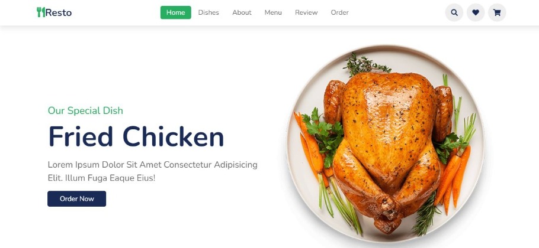Click the Lorem Ipsum description paragraph

point(153,171)
